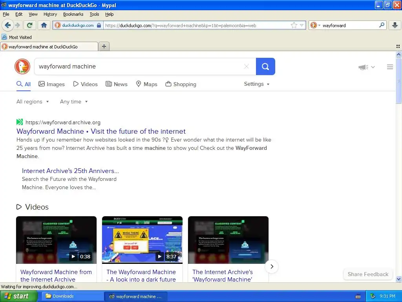
Task: Play the 0:38 Wayforward Machine video thumbnail
Action: [x=57, y=240]
